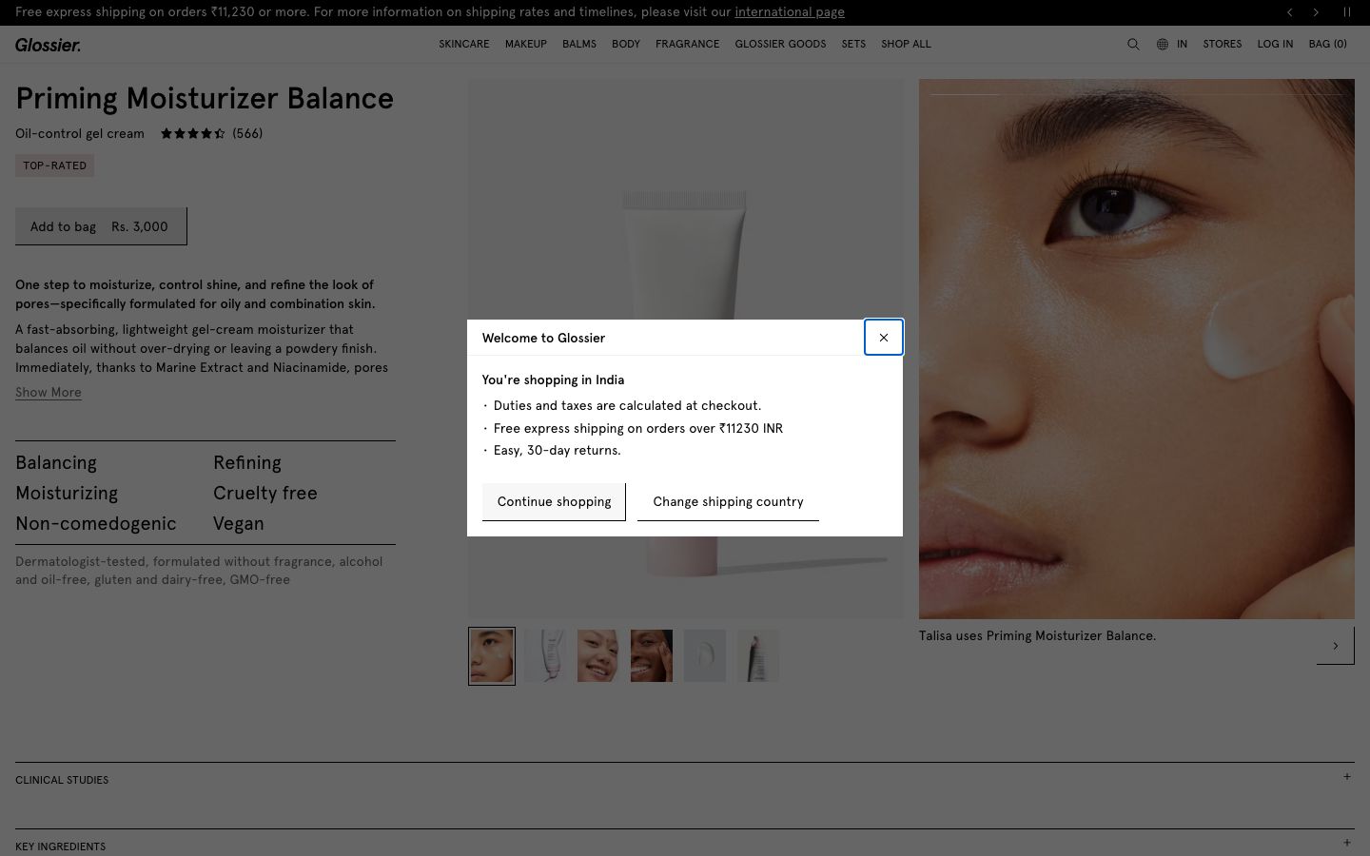The width and height of the screenshot is (1370, 856).
Task: Expand the CLINICAL STUDIES section
Action: (685, 780)
